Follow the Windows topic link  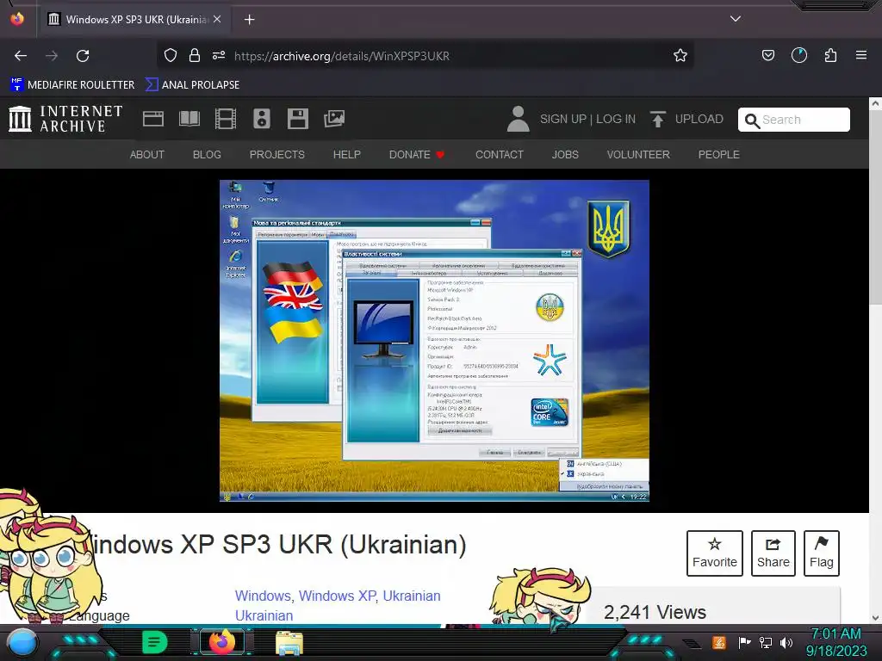262,596
